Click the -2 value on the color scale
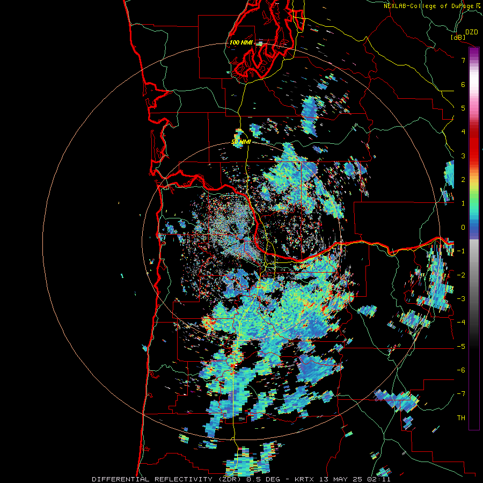Image resolution: width=483 pixels, height=483 pixels. pyautogui.click(x=461, y=275)
